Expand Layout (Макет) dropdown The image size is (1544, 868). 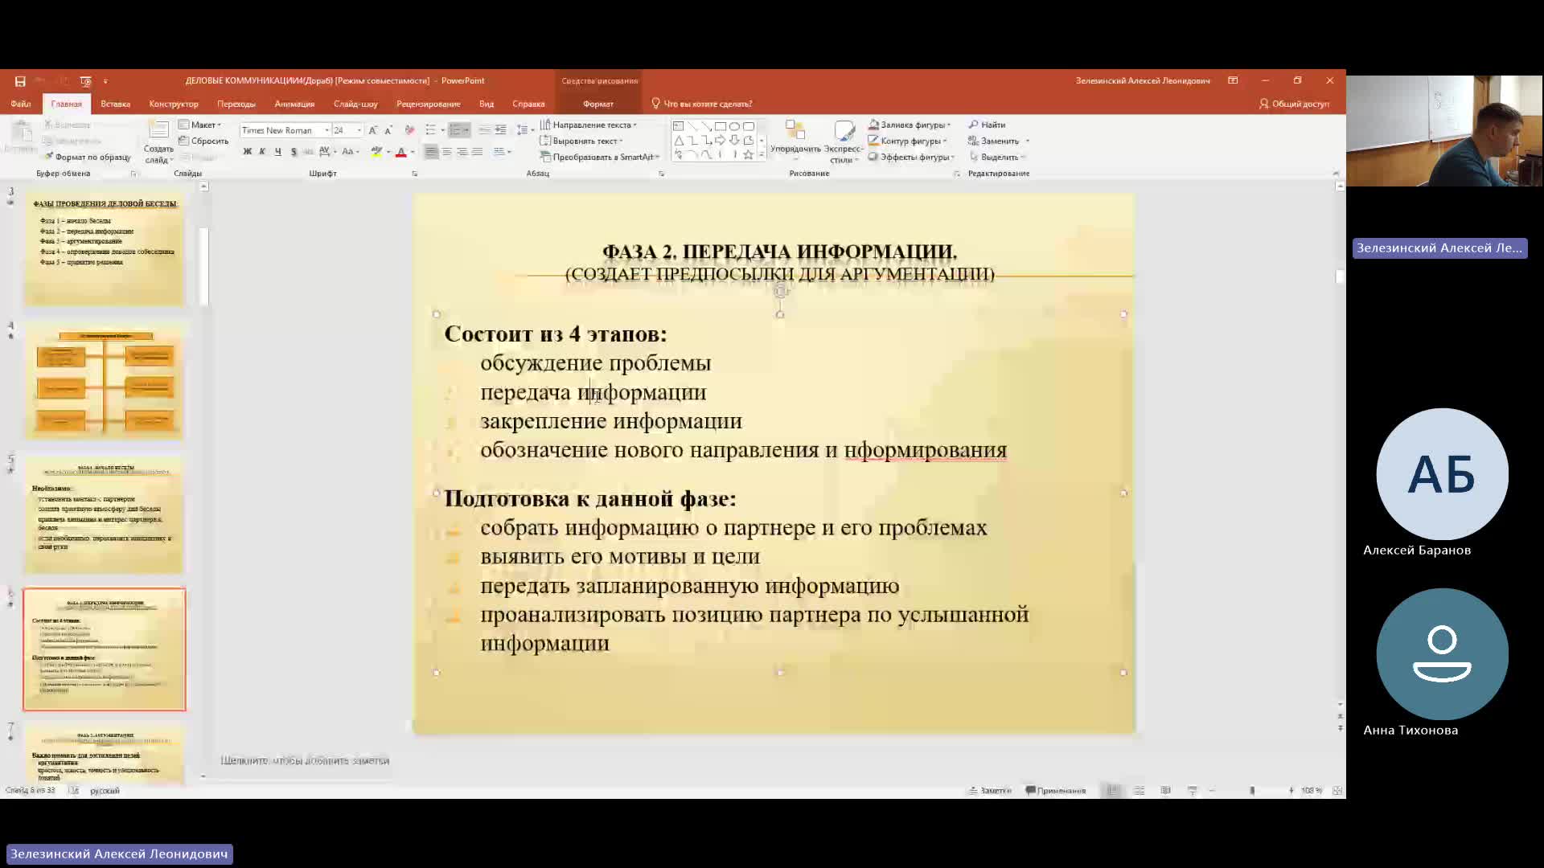click(199, 125)
